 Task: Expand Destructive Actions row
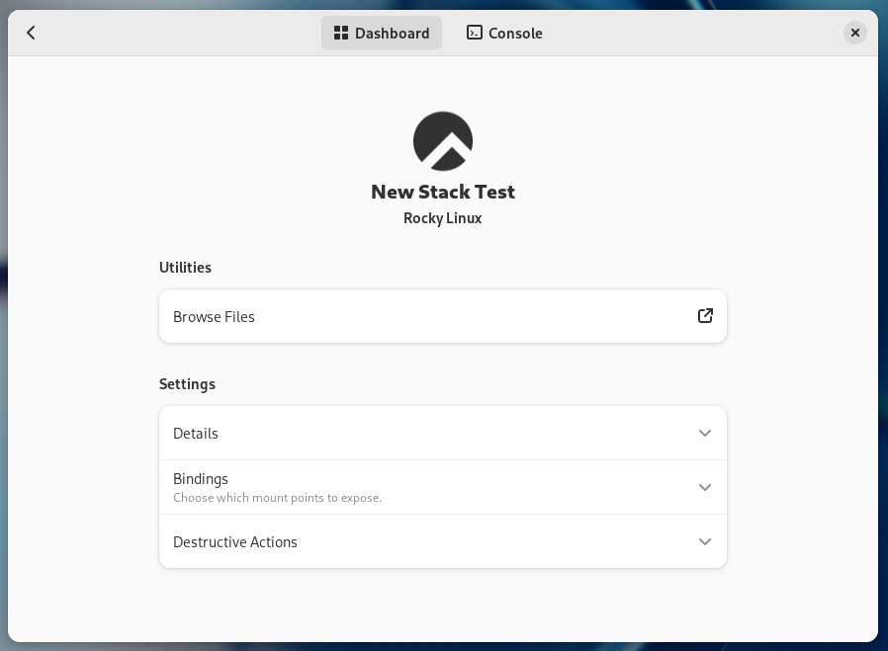tap(443, 541)
